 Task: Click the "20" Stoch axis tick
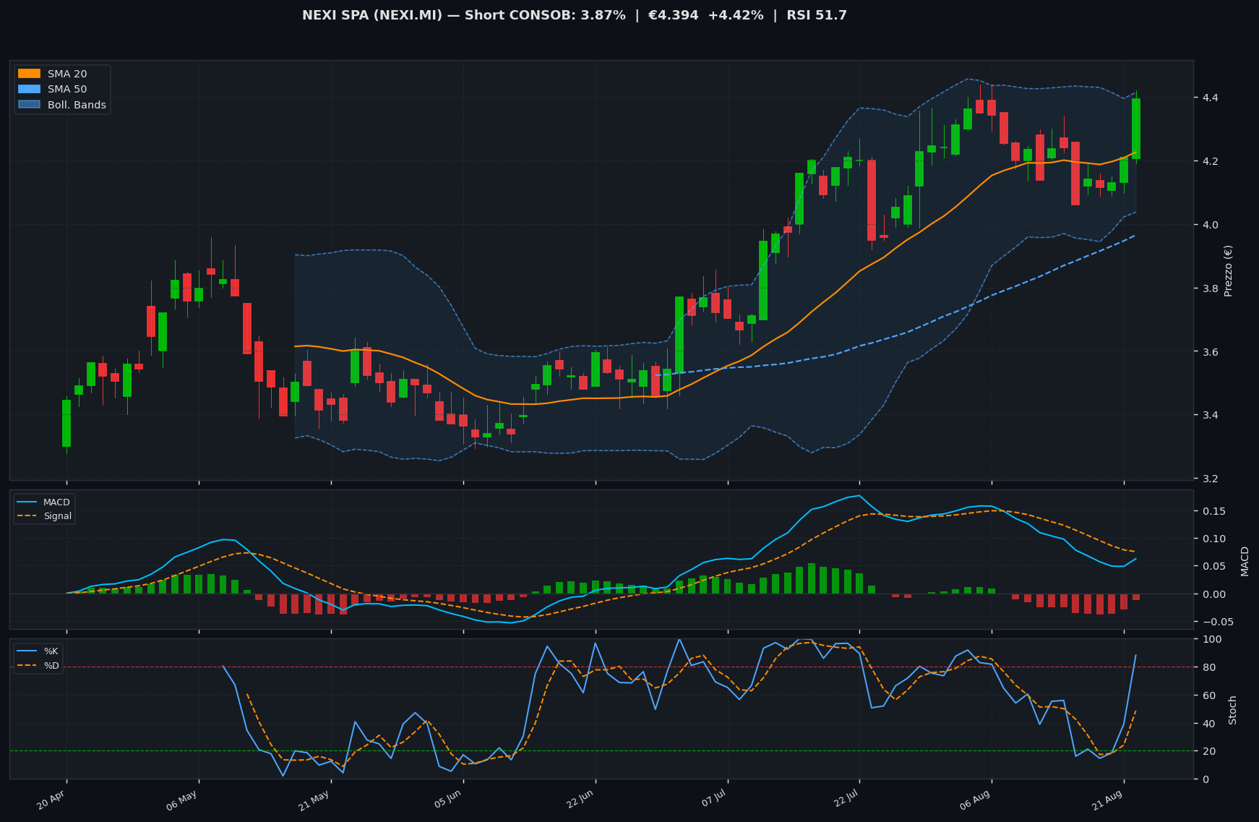pos(1208,751)
